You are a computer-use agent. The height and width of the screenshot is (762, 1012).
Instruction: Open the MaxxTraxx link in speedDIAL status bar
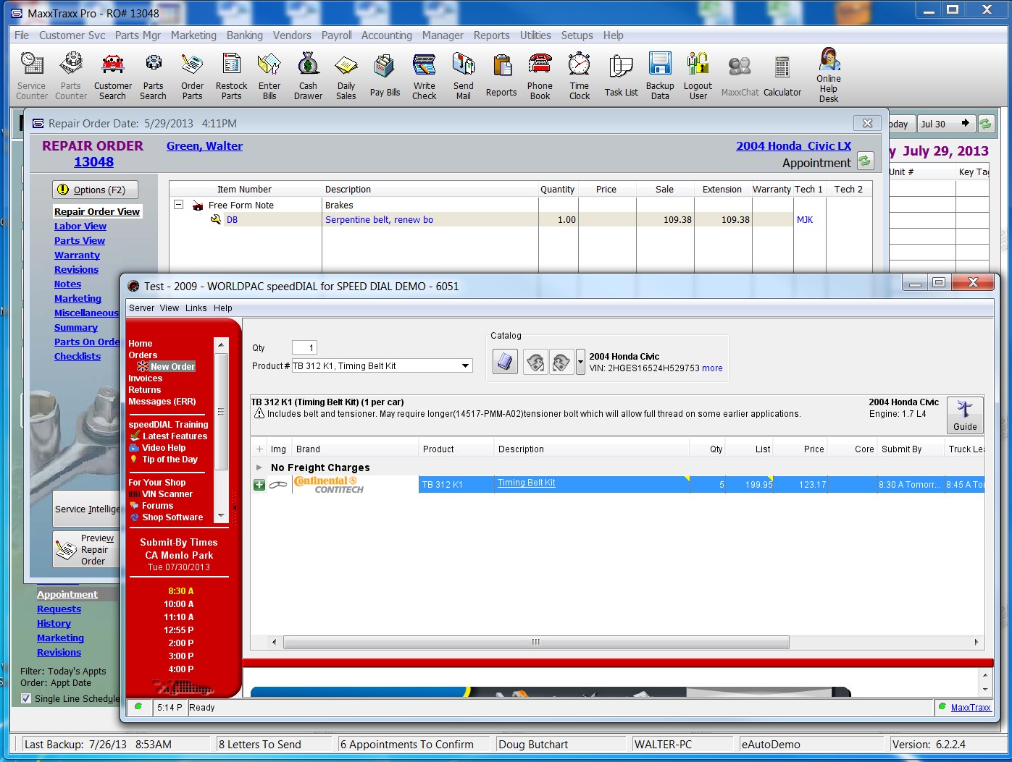pos(971,708)
